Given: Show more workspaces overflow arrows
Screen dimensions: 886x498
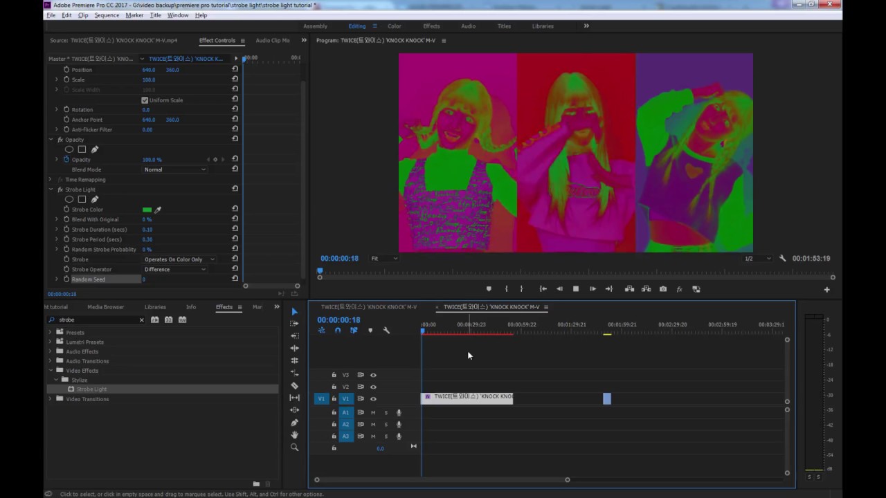Looking at the screenshot, I should (x=586, y=26).
